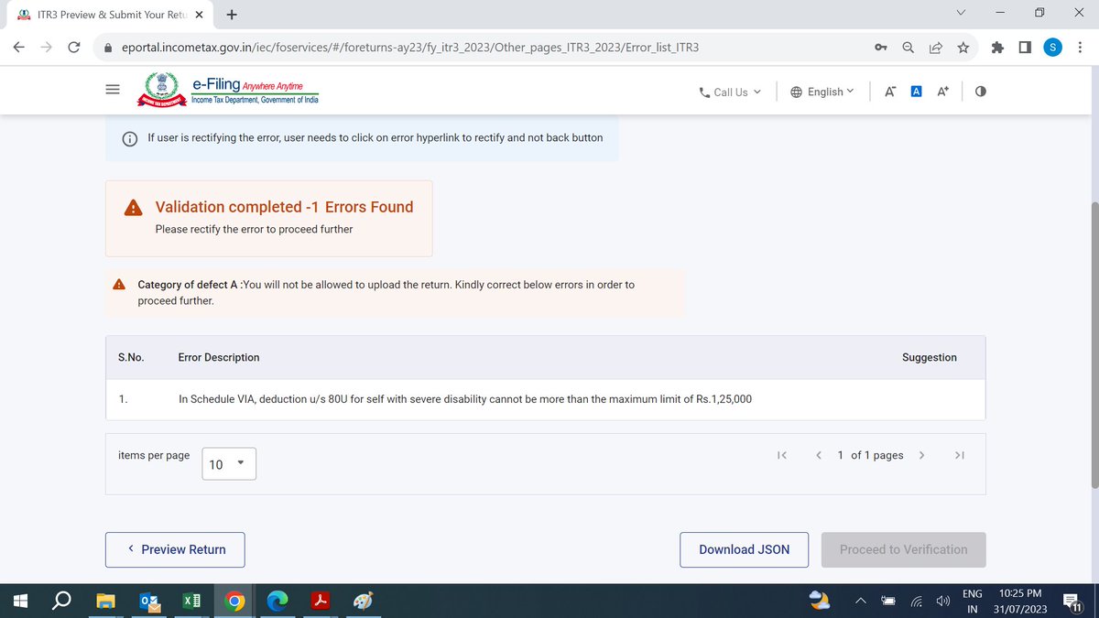Click the info icon beside rectifying message
1099x618 pixels.
(x=130, y=138)
